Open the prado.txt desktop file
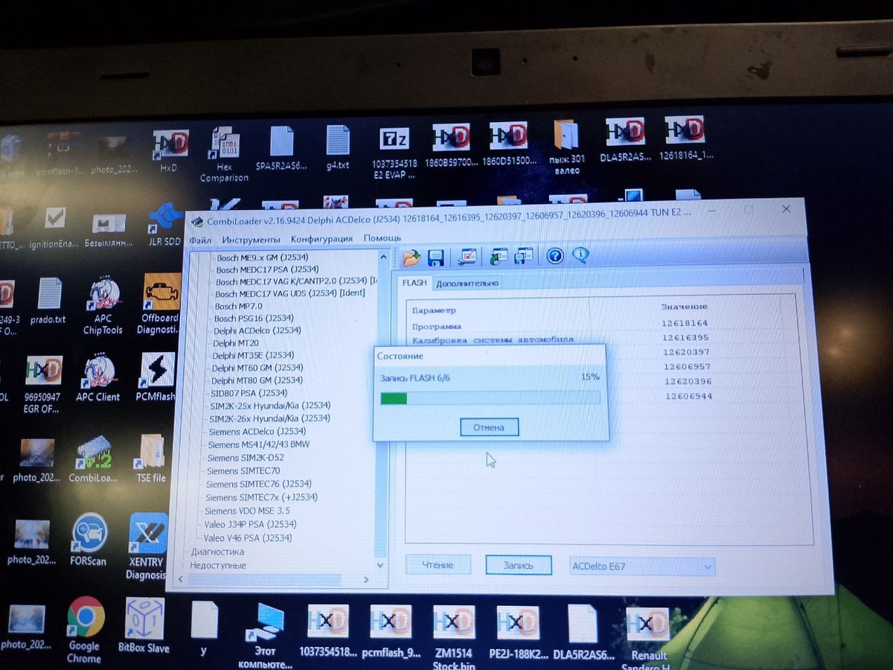This screenshot has height=670, width=893. pyautogui.click(x=48, y=301)
